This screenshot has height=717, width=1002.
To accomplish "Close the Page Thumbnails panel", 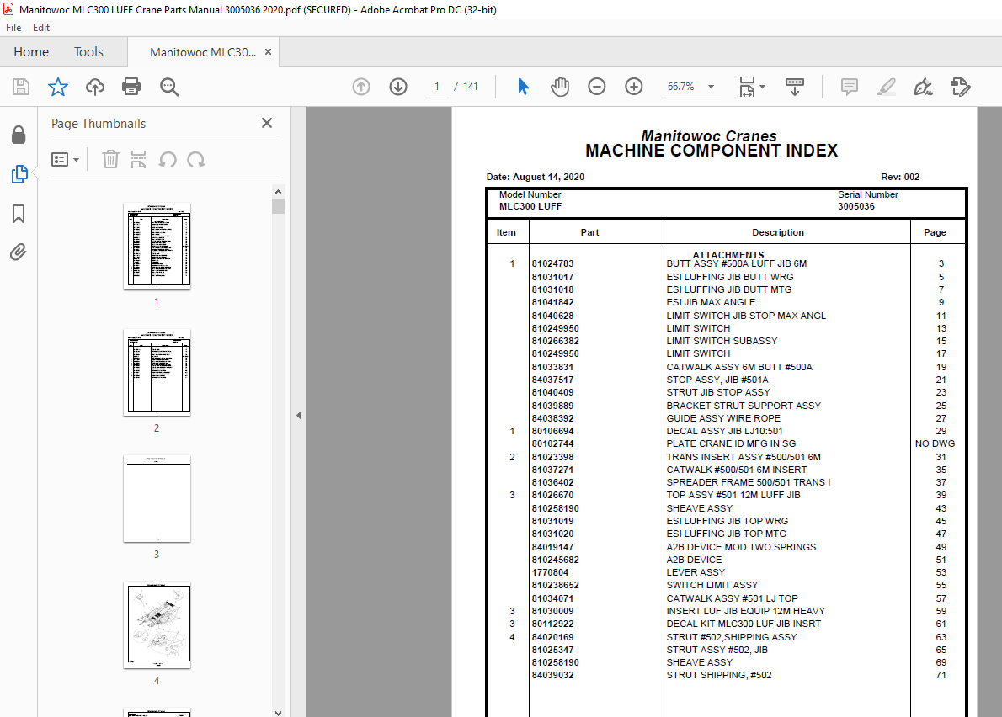I will 267,123.
